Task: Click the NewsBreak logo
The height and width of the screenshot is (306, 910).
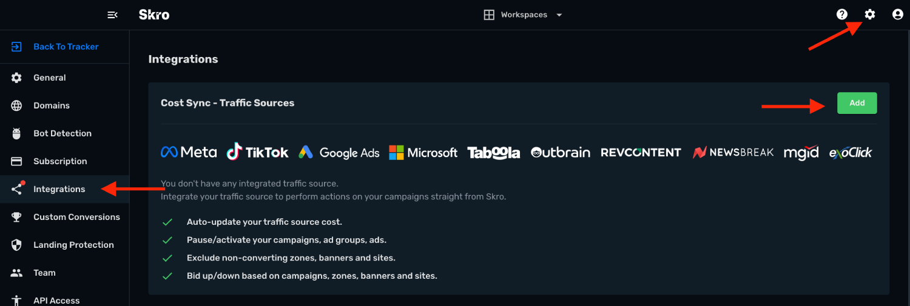Action: (733, 152)
